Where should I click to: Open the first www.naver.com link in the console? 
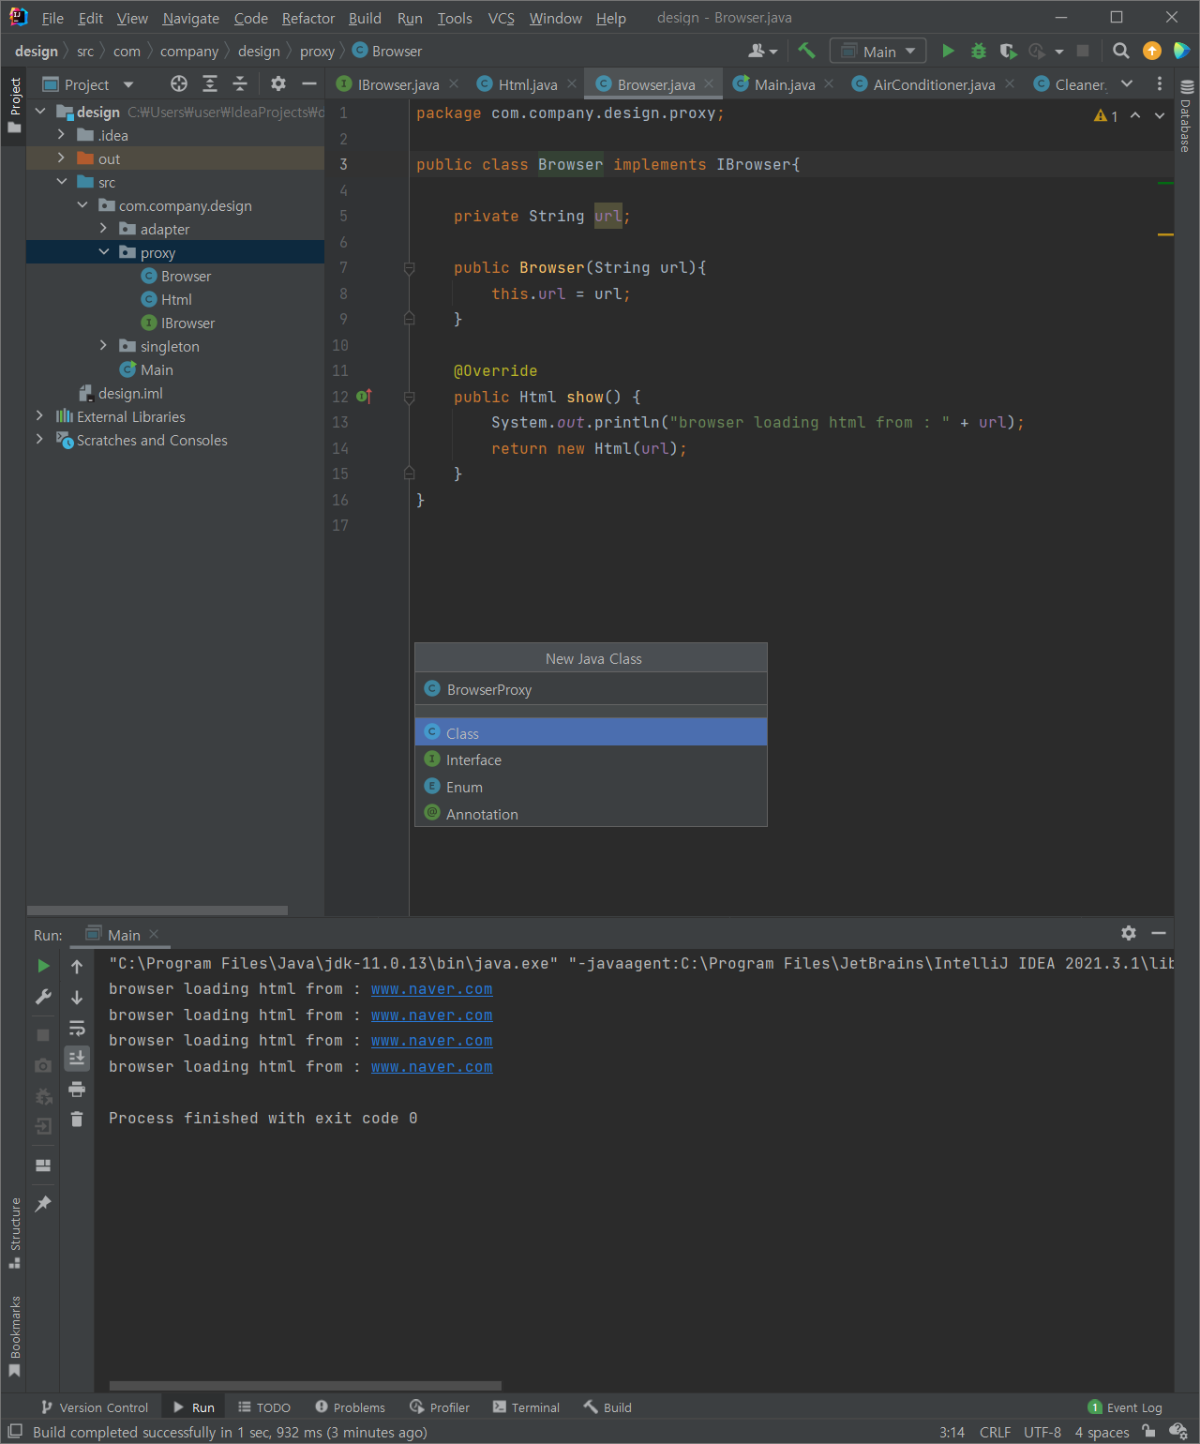click(x=431, y=989)
